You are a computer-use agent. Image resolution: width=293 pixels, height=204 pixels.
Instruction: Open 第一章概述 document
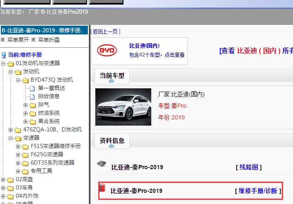point(51,88)
